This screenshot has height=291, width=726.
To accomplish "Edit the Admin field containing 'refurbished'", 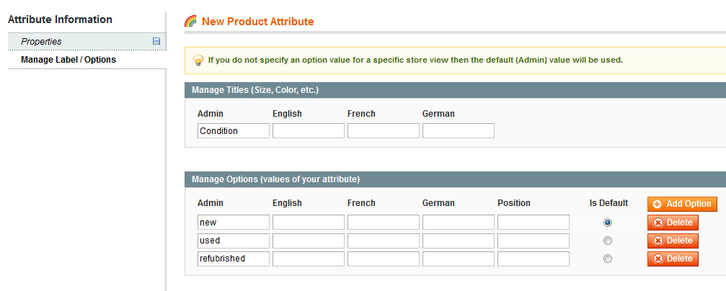I will [x=233, y=259].
